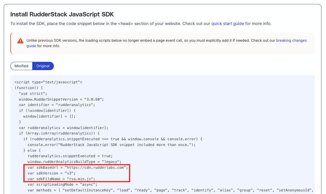The height and width of the screenshot is (194, 326).
Task: Click the (function() { code line
Action: pos(29,88)
